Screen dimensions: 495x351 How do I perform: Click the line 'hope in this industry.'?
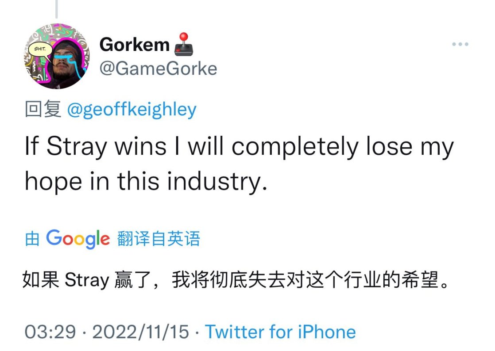click(146, 182)
